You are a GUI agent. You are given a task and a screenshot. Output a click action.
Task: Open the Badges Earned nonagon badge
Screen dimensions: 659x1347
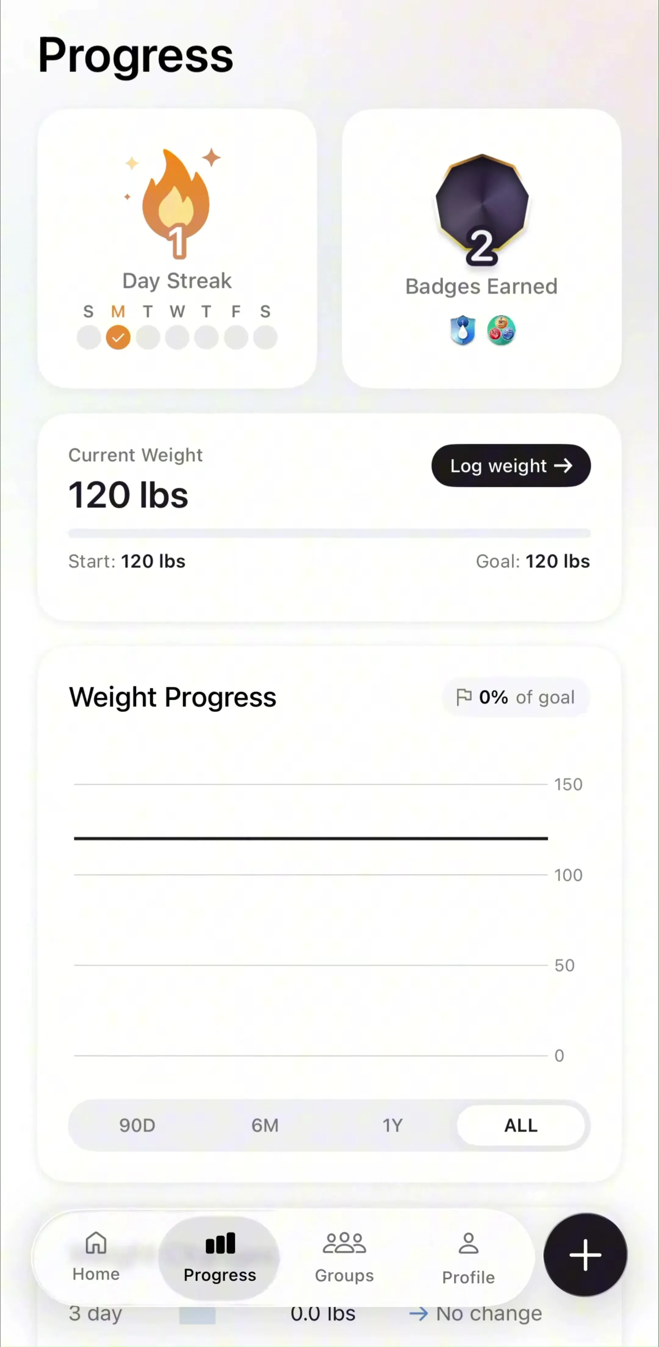pyautogui.click(x=482, y=208)
